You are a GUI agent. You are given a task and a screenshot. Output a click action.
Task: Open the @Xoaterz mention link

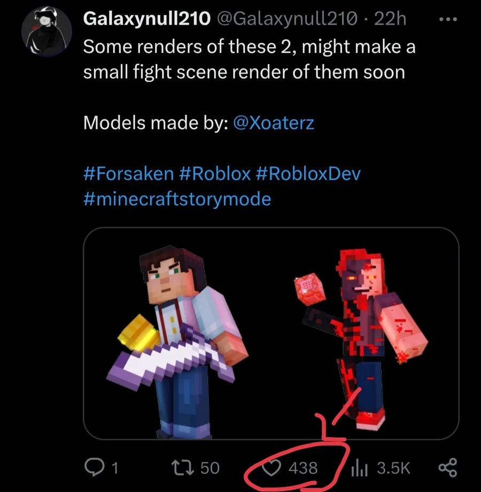274,124
